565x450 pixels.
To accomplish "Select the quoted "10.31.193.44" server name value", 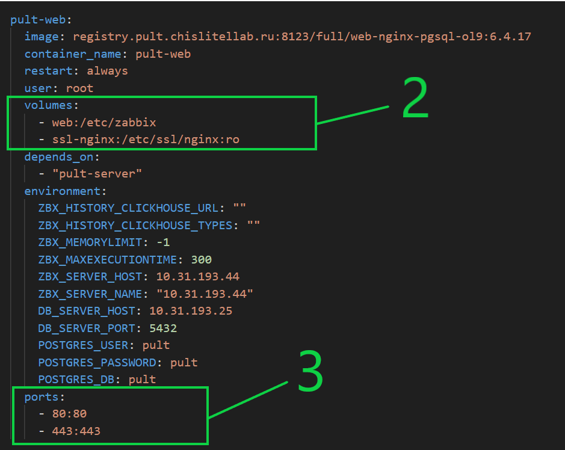I will (205, 294).
